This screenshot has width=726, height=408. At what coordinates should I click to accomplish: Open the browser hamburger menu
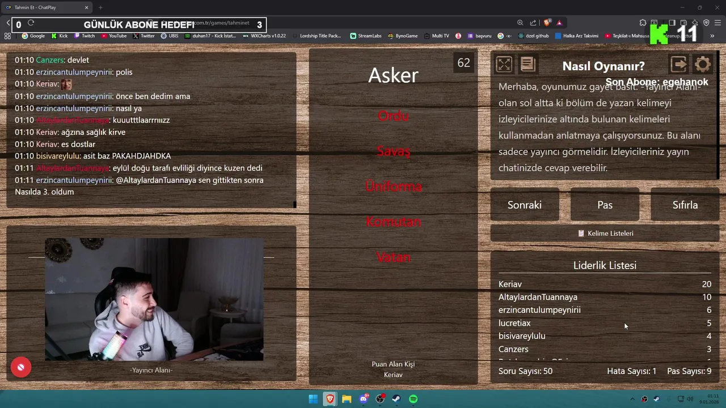click(717, 23)
